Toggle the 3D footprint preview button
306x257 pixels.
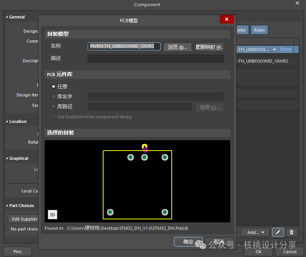pos(53,214)
